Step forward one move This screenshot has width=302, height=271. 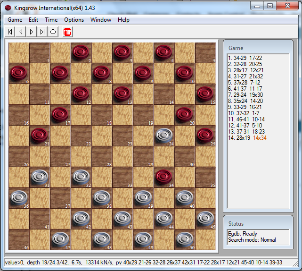[x=32, y=32]
